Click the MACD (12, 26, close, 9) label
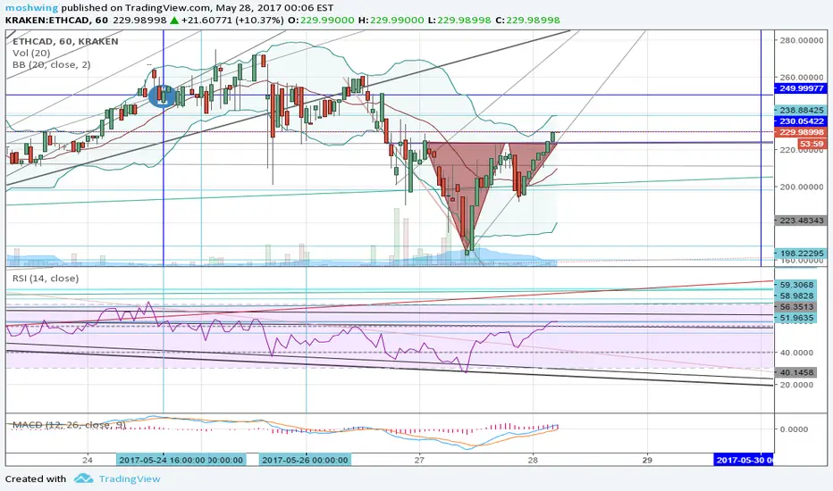Image resolution: width=833 pixels, height=491 pixels. [69, 425]
